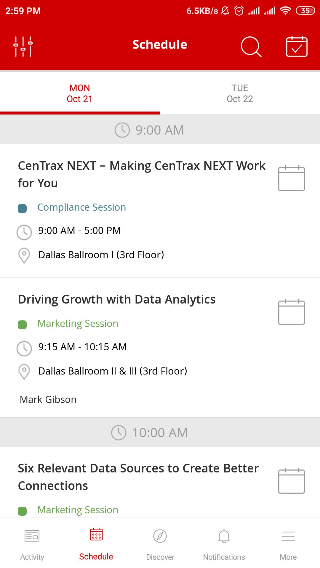Image resolution: width=320 pixels, height=568 pixels.
Task: Select the MON Oct 21 tab
Action: [x=80, y=93]
